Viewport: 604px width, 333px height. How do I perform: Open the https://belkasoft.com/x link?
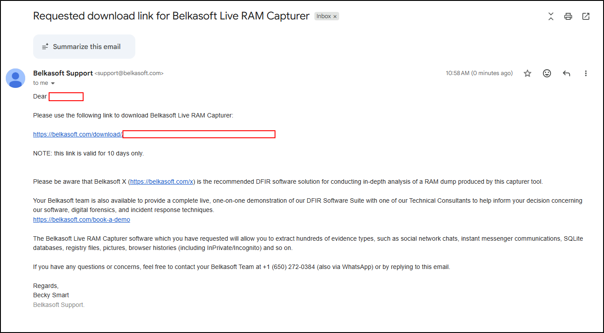point(162,182)
